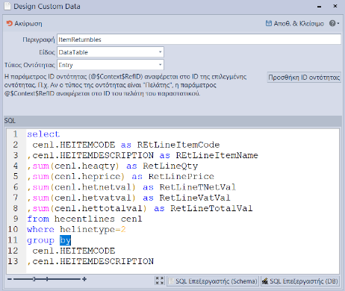Click the document icon in title bar
The width and height of the screenshot is (345, 291).
pos(7,6)
